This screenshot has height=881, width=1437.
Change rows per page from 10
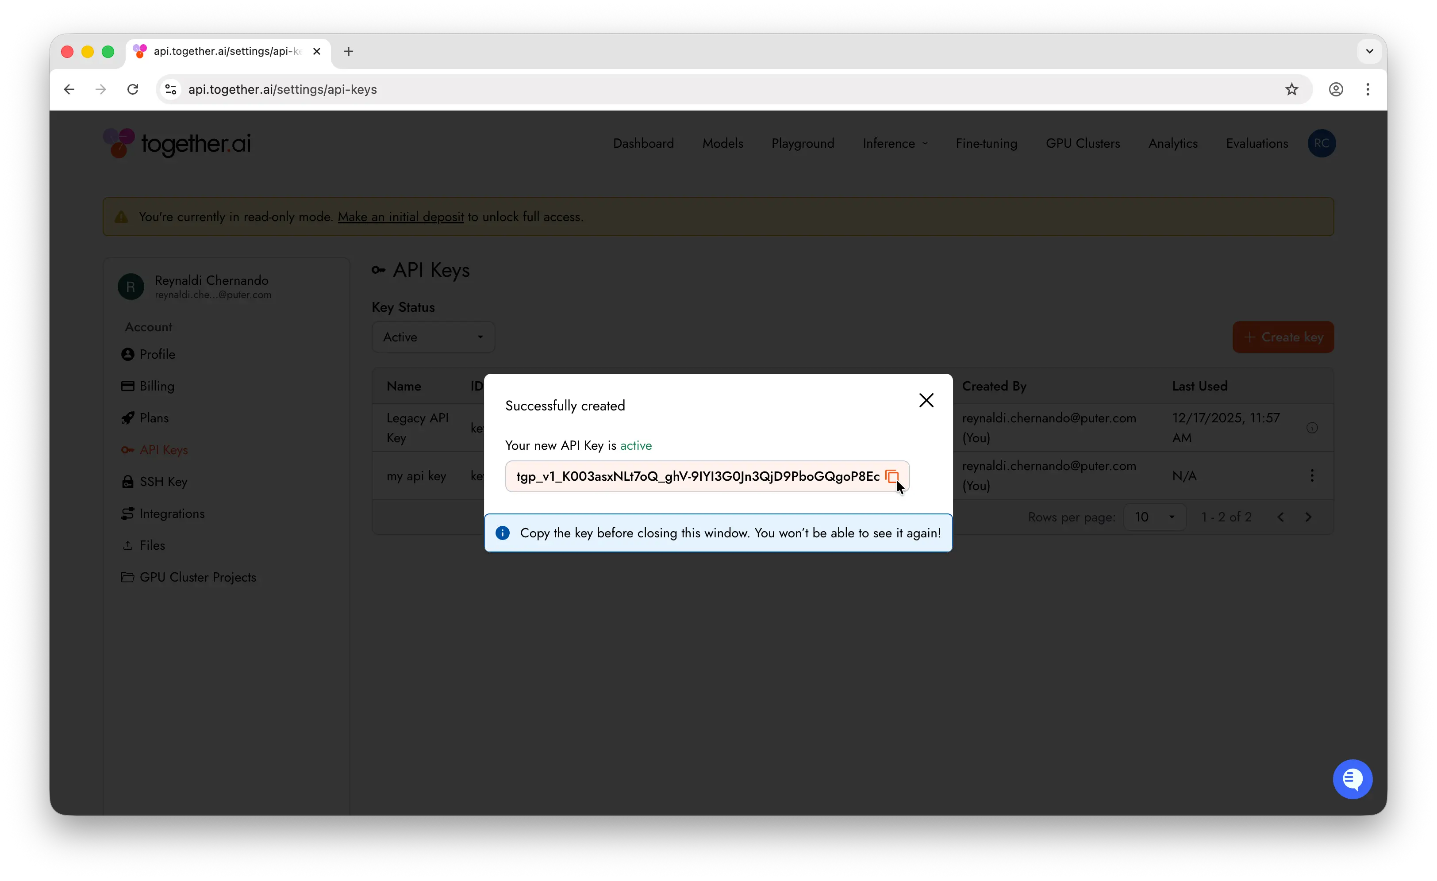[x=1154, y=517]
